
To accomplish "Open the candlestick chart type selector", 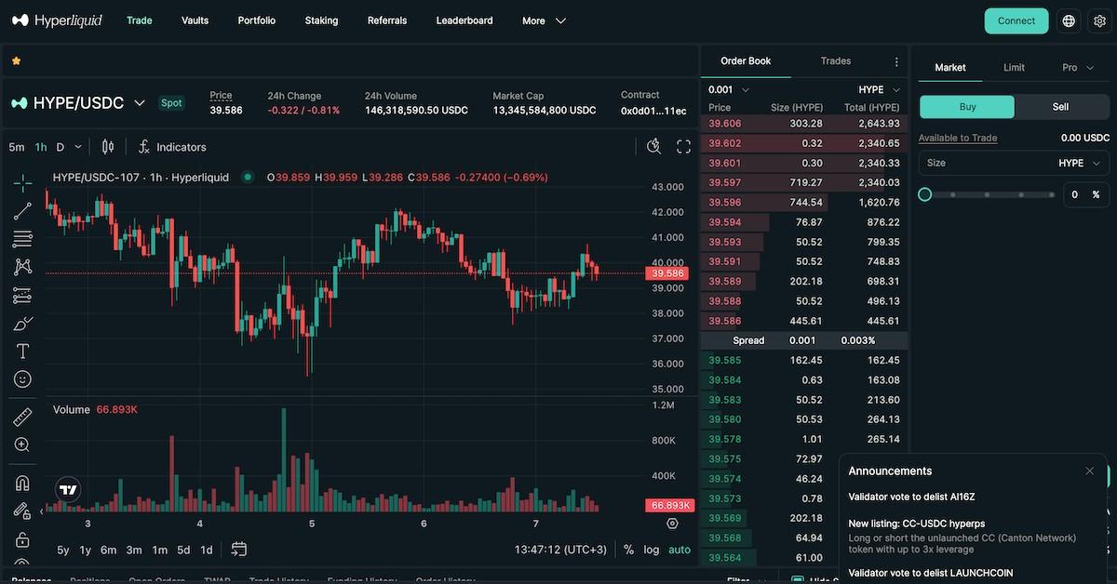I will pyautogui.click(x=108, y=147).
